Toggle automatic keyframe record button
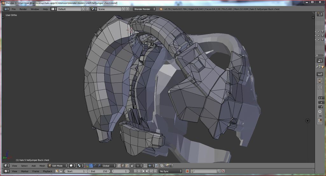This screenshot has height=176, width=326. tap(188, 171)
